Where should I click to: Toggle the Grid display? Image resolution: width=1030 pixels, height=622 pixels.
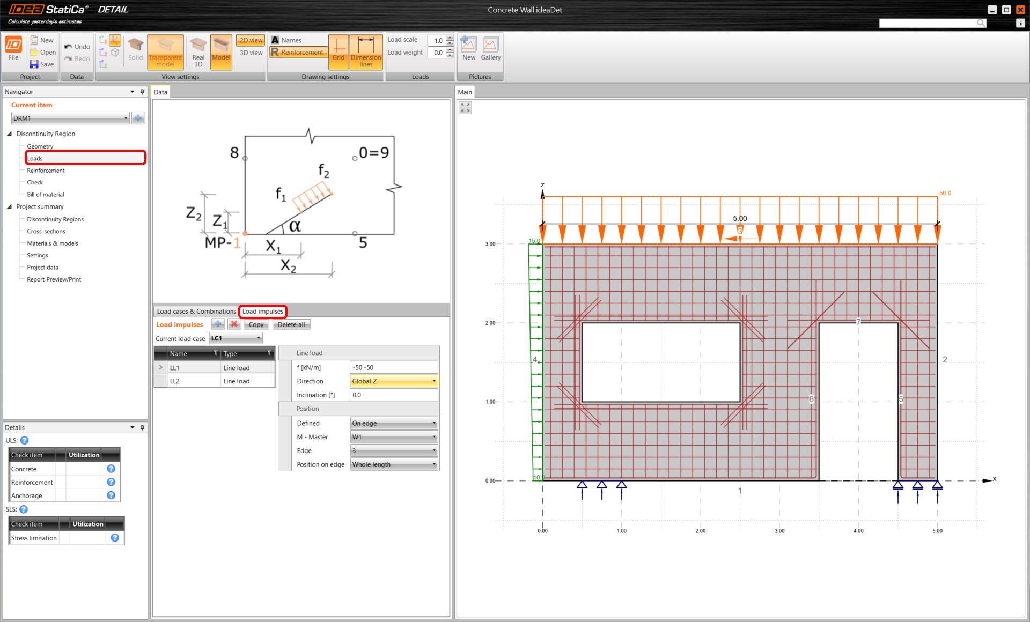pyautogui.click(x=338, y=51)
